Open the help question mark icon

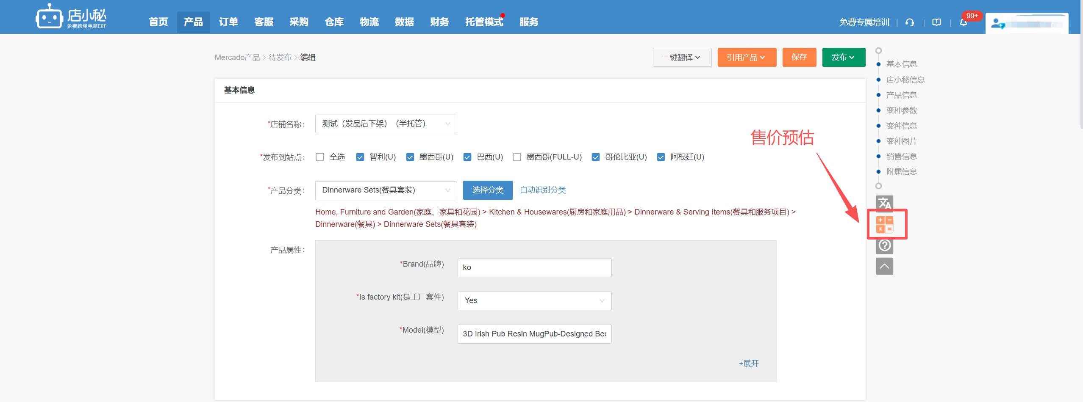(884, 245)
